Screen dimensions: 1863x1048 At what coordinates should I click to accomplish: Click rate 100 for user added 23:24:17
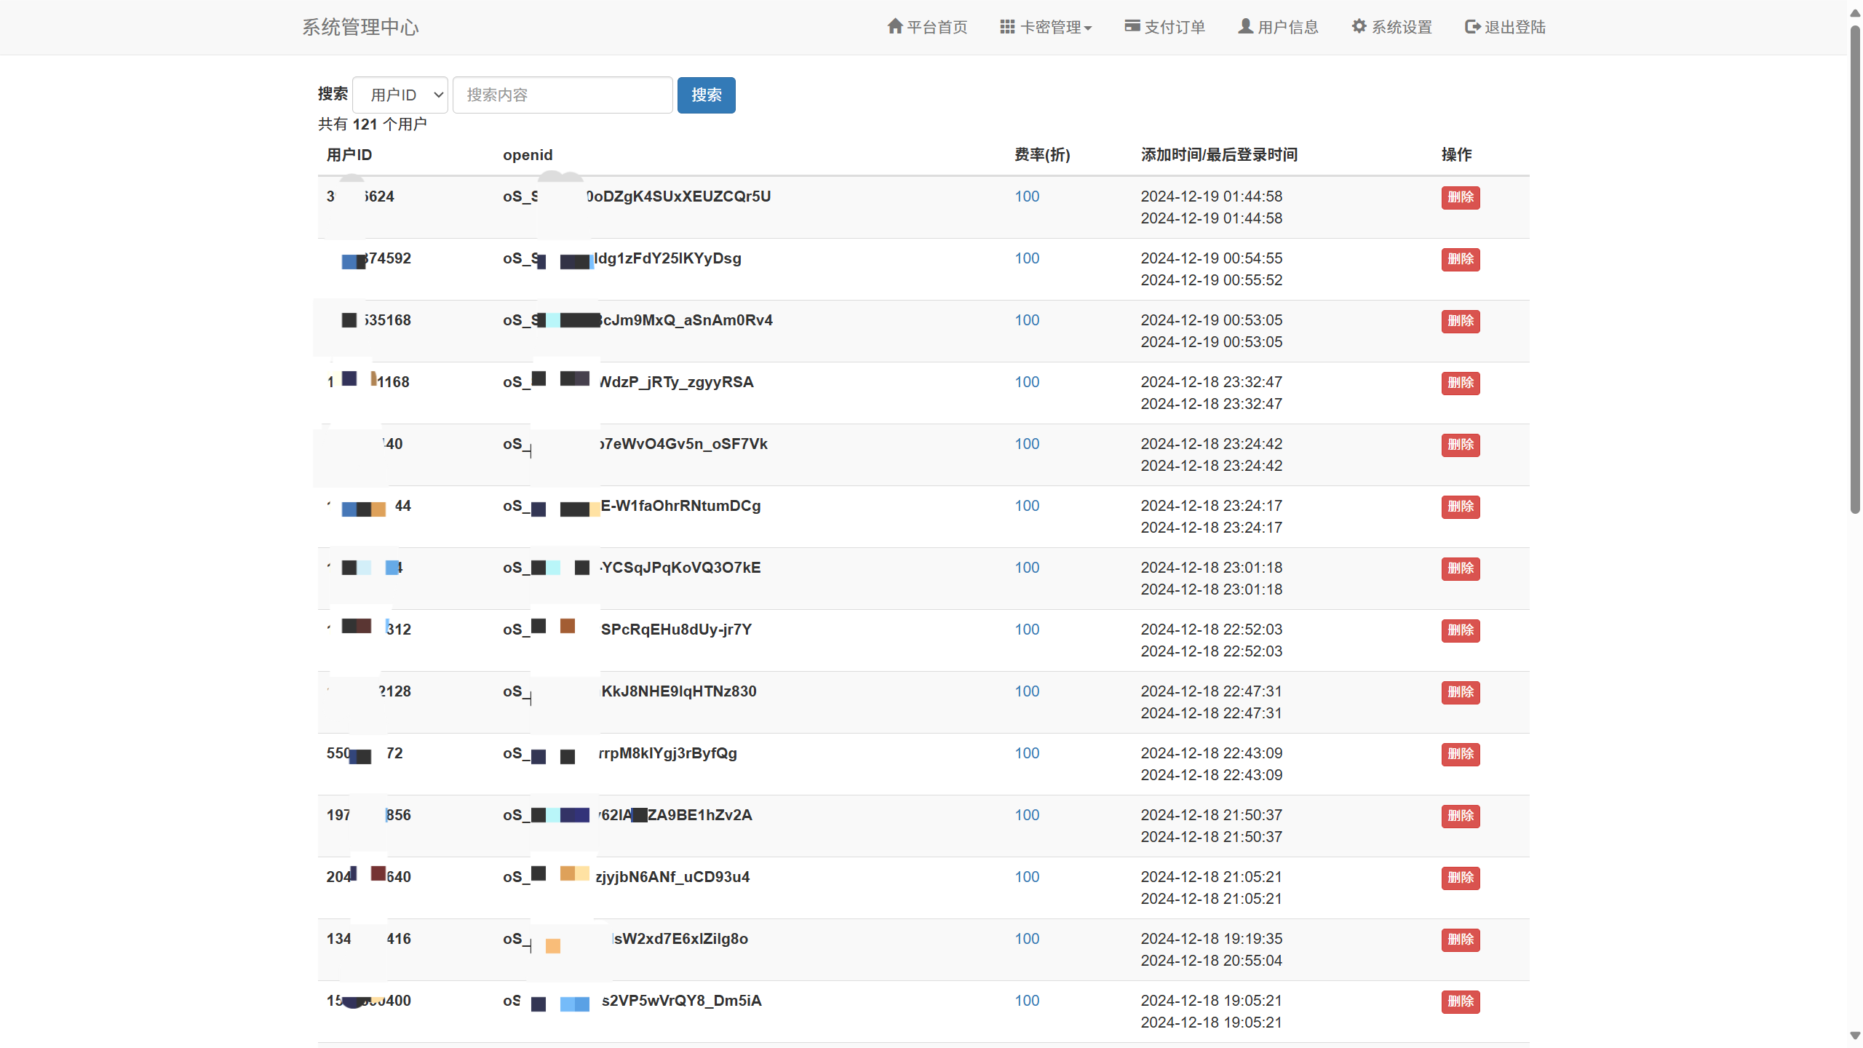(x=1027, y=506)
